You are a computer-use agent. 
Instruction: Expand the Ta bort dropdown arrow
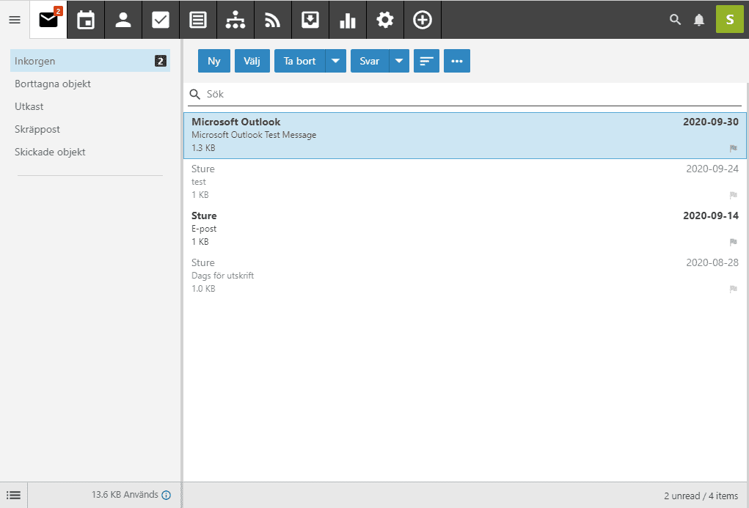click(335, 61)
